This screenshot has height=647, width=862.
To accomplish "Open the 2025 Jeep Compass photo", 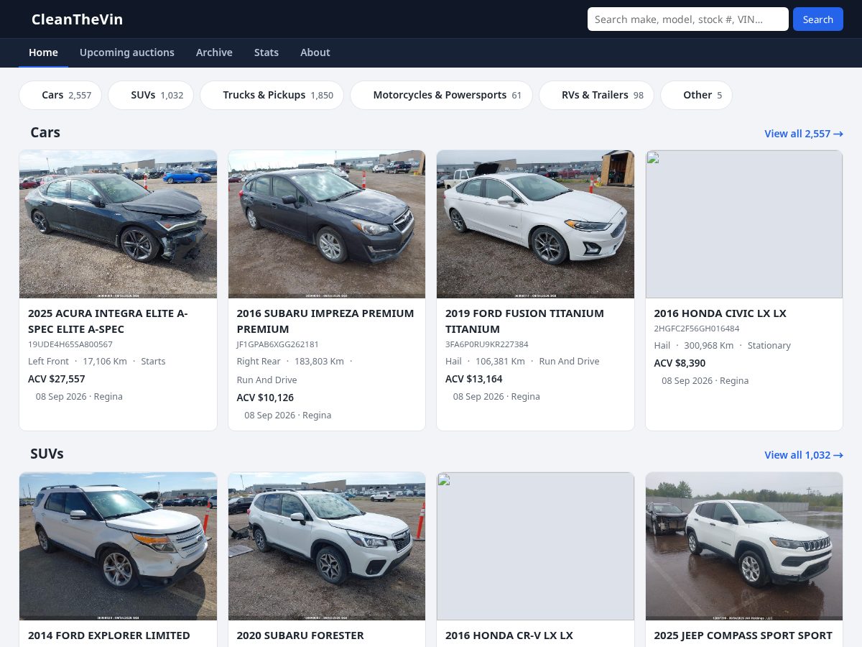I will [744, 546].
